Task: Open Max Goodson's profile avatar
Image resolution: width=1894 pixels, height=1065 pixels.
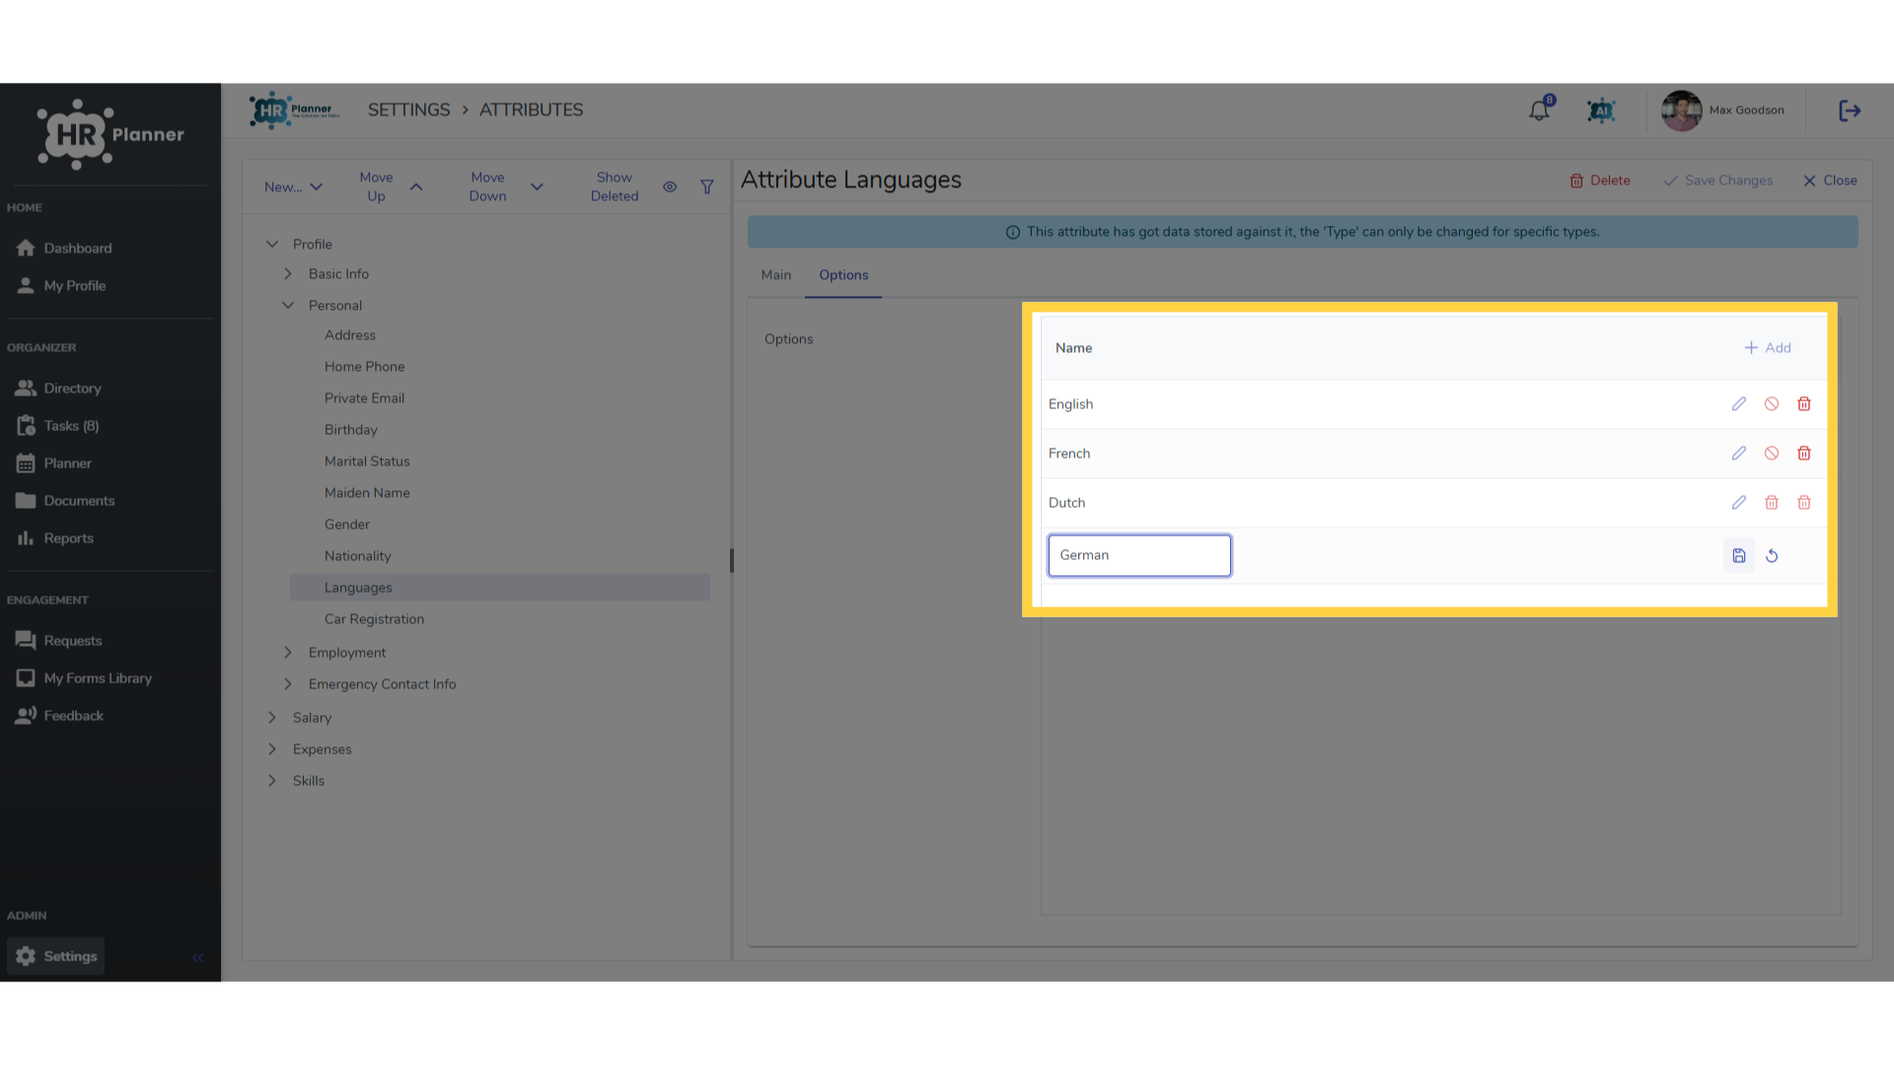Action: 1681,110
